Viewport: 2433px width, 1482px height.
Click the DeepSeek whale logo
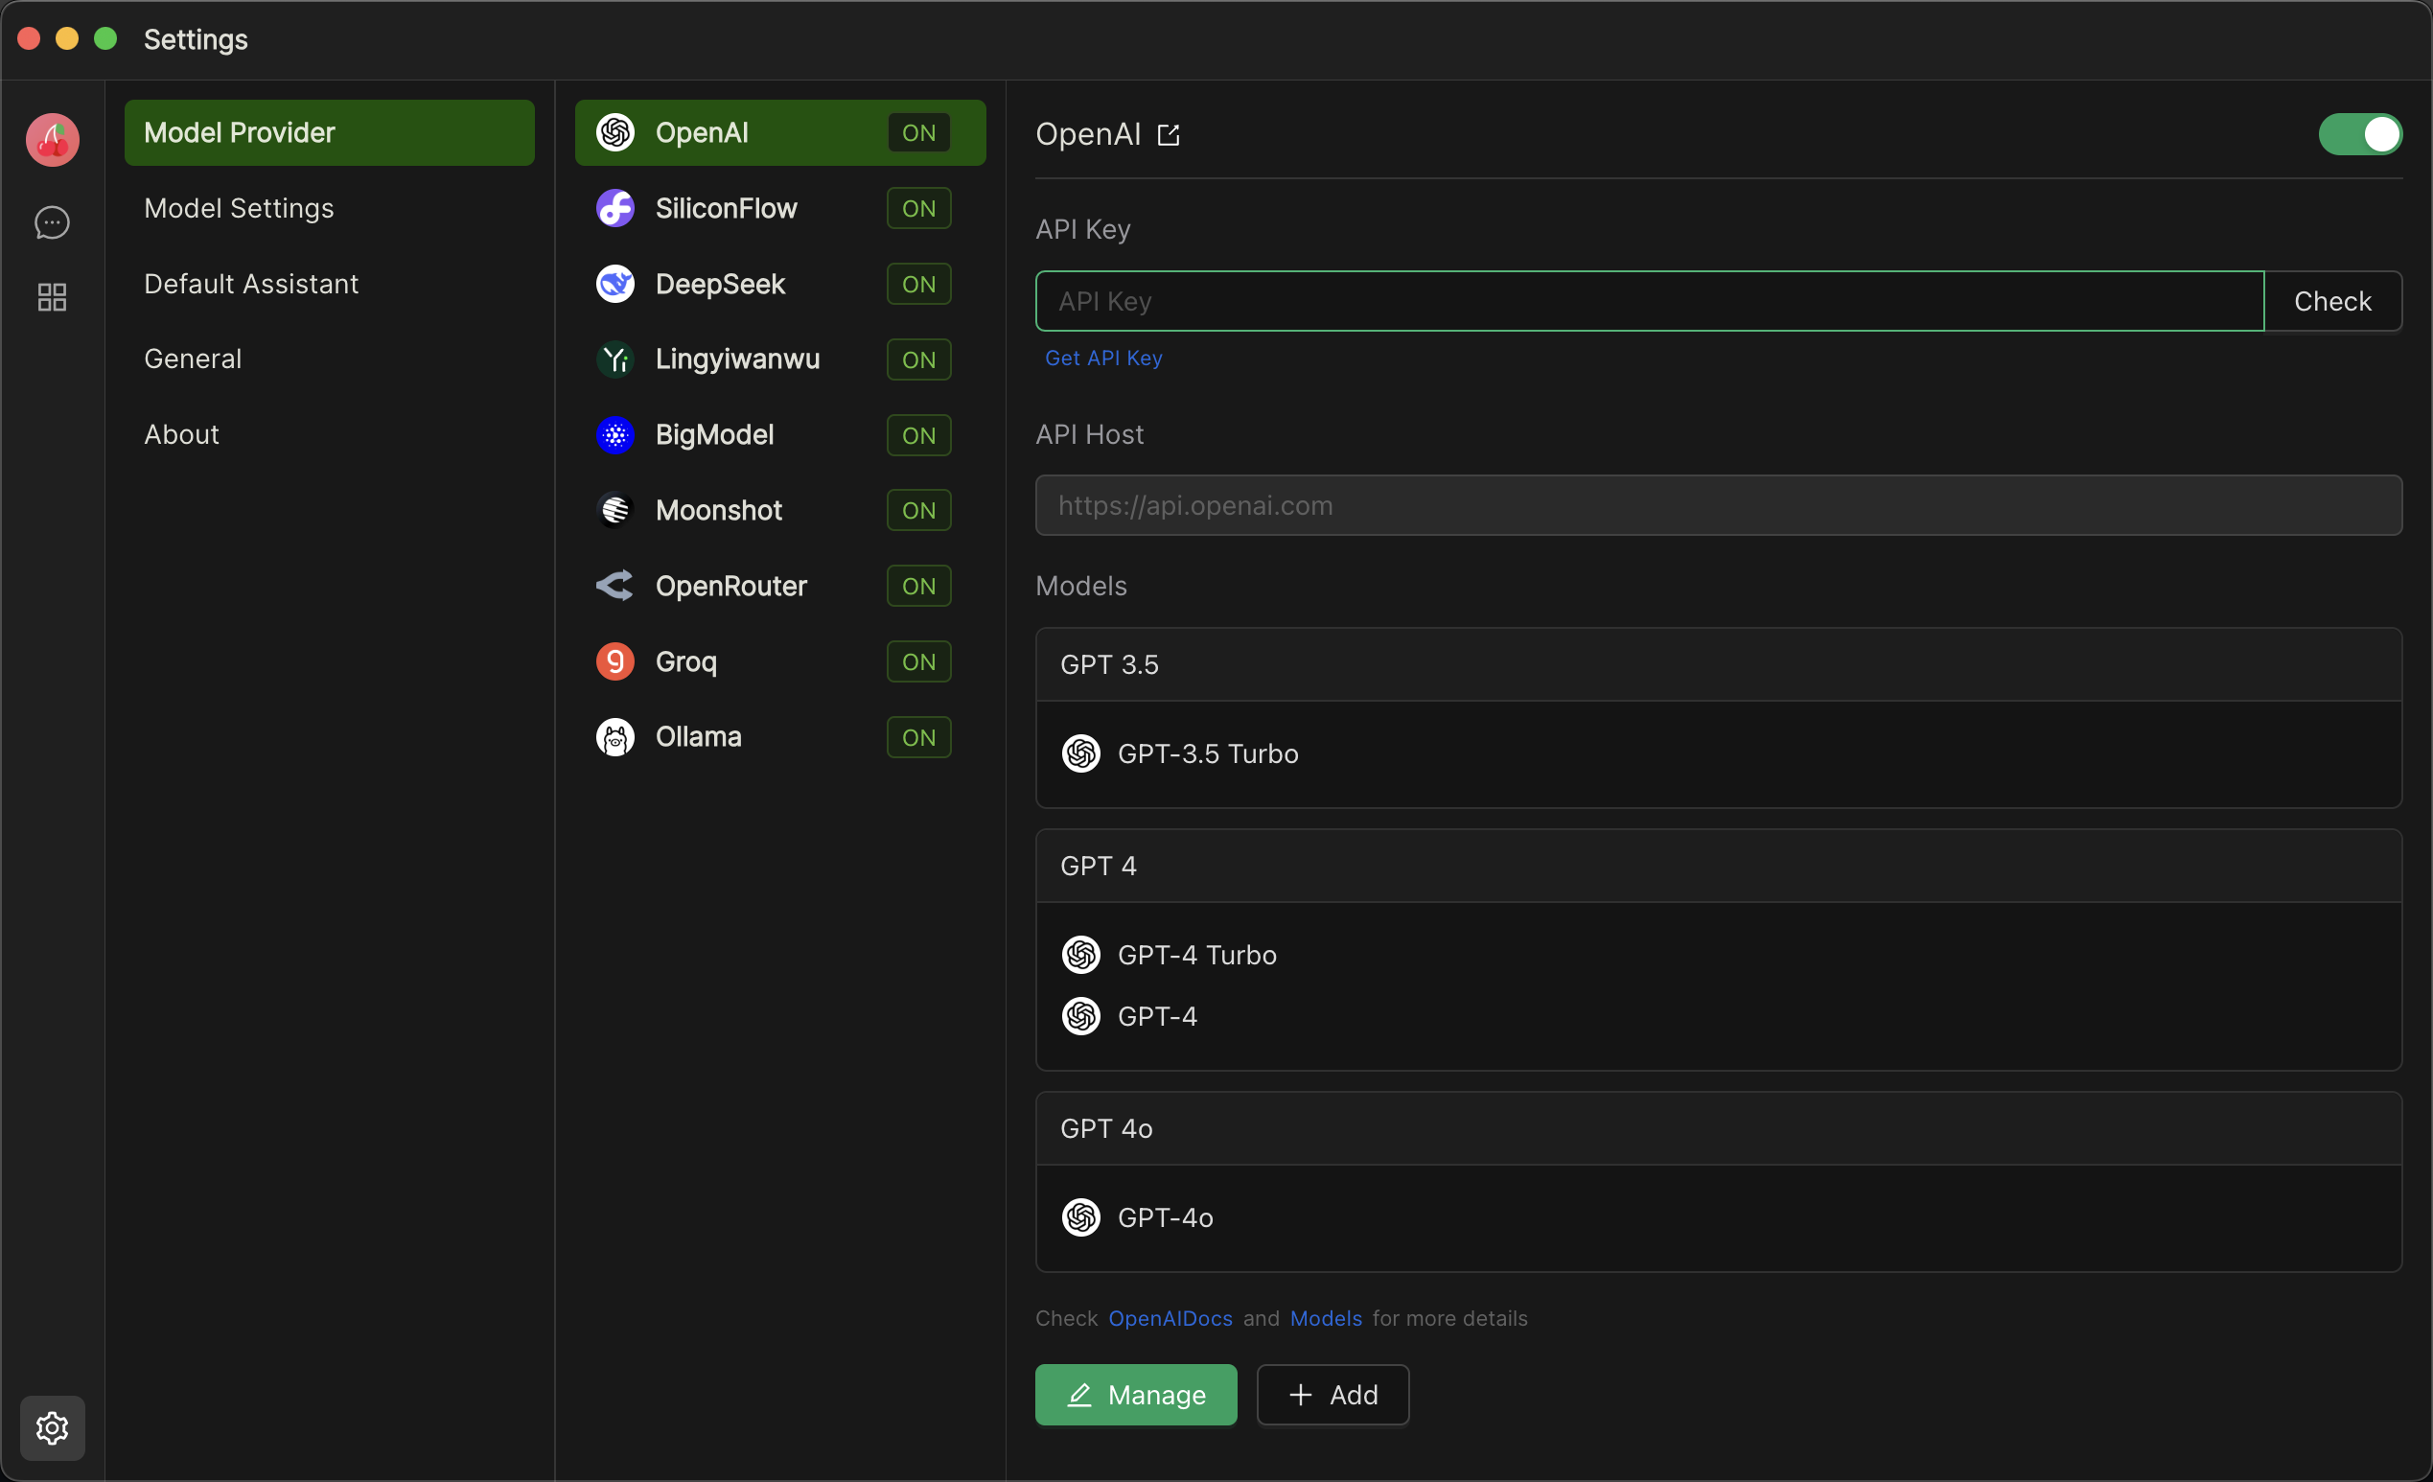click(x=615, y=285)
